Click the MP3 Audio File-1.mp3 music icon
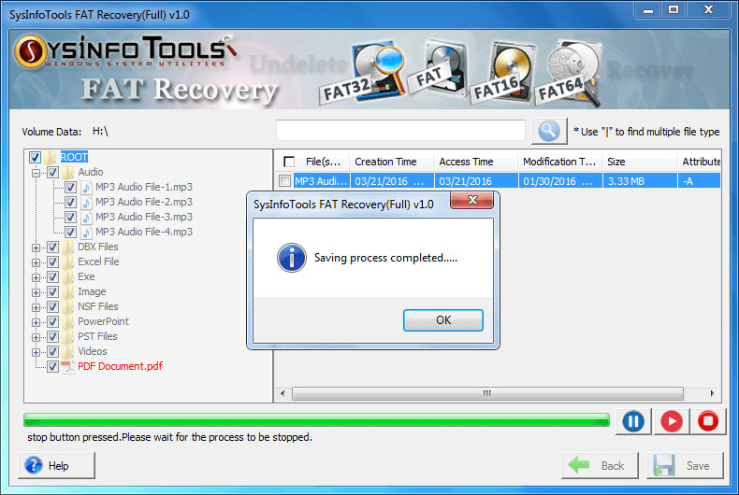This screenshot has height=495, width=739. click(86, 188)
